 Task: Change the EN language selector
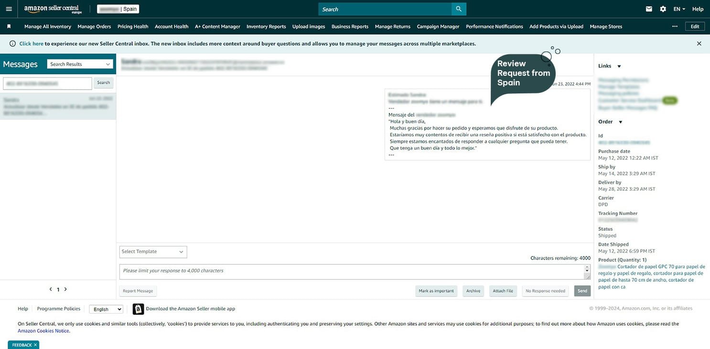click(679, 9)
